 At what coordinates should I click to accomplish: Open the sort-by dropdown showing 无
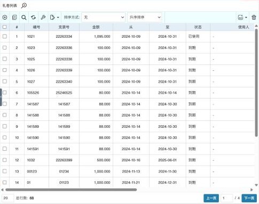pos(103,17)
